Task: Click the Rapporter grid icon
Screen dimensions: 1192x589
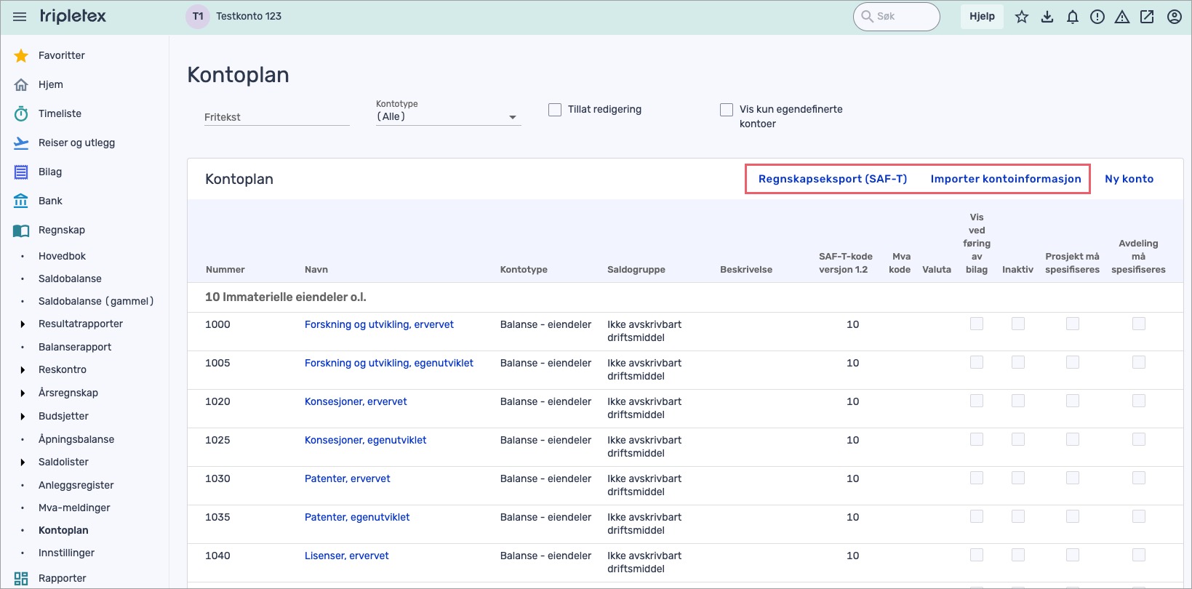Action: pos(21,579)
